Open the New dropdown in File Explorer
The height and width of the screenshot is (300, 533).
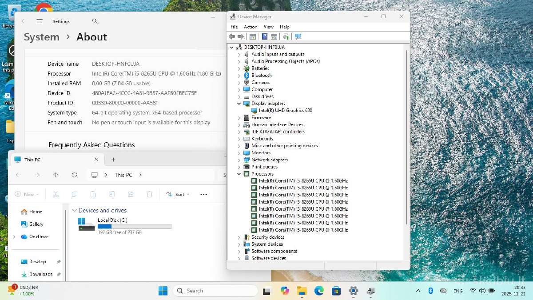click(x=27, y=194)
